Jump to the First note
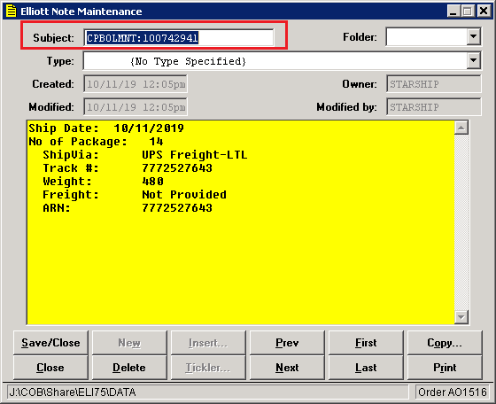The height and width of the screenshot is (404, 496). point(366,343)
